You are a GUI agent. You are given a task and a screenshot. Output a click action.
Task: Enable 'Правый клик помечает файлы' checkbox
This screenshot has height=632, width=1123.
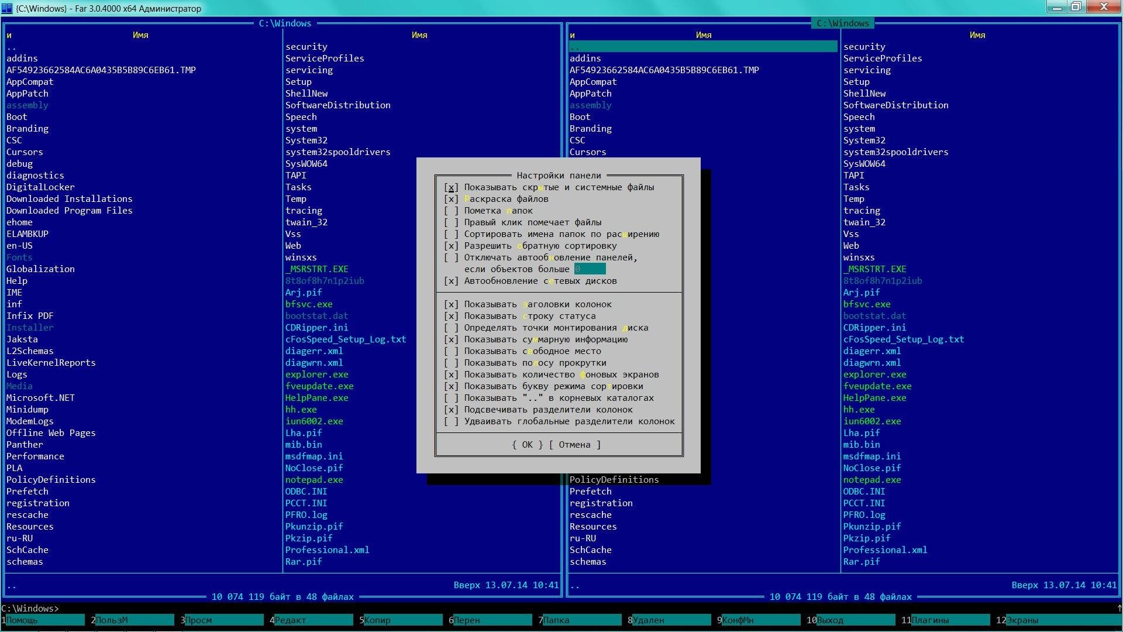tap(451, 222)
